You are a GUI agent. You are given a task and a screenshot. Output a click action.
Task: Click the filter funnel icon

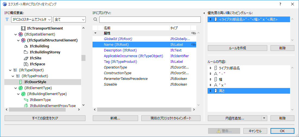coord(7,19)
